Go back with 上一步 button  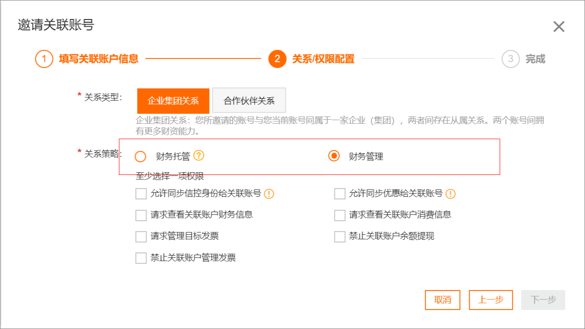[x=491, y=300]
